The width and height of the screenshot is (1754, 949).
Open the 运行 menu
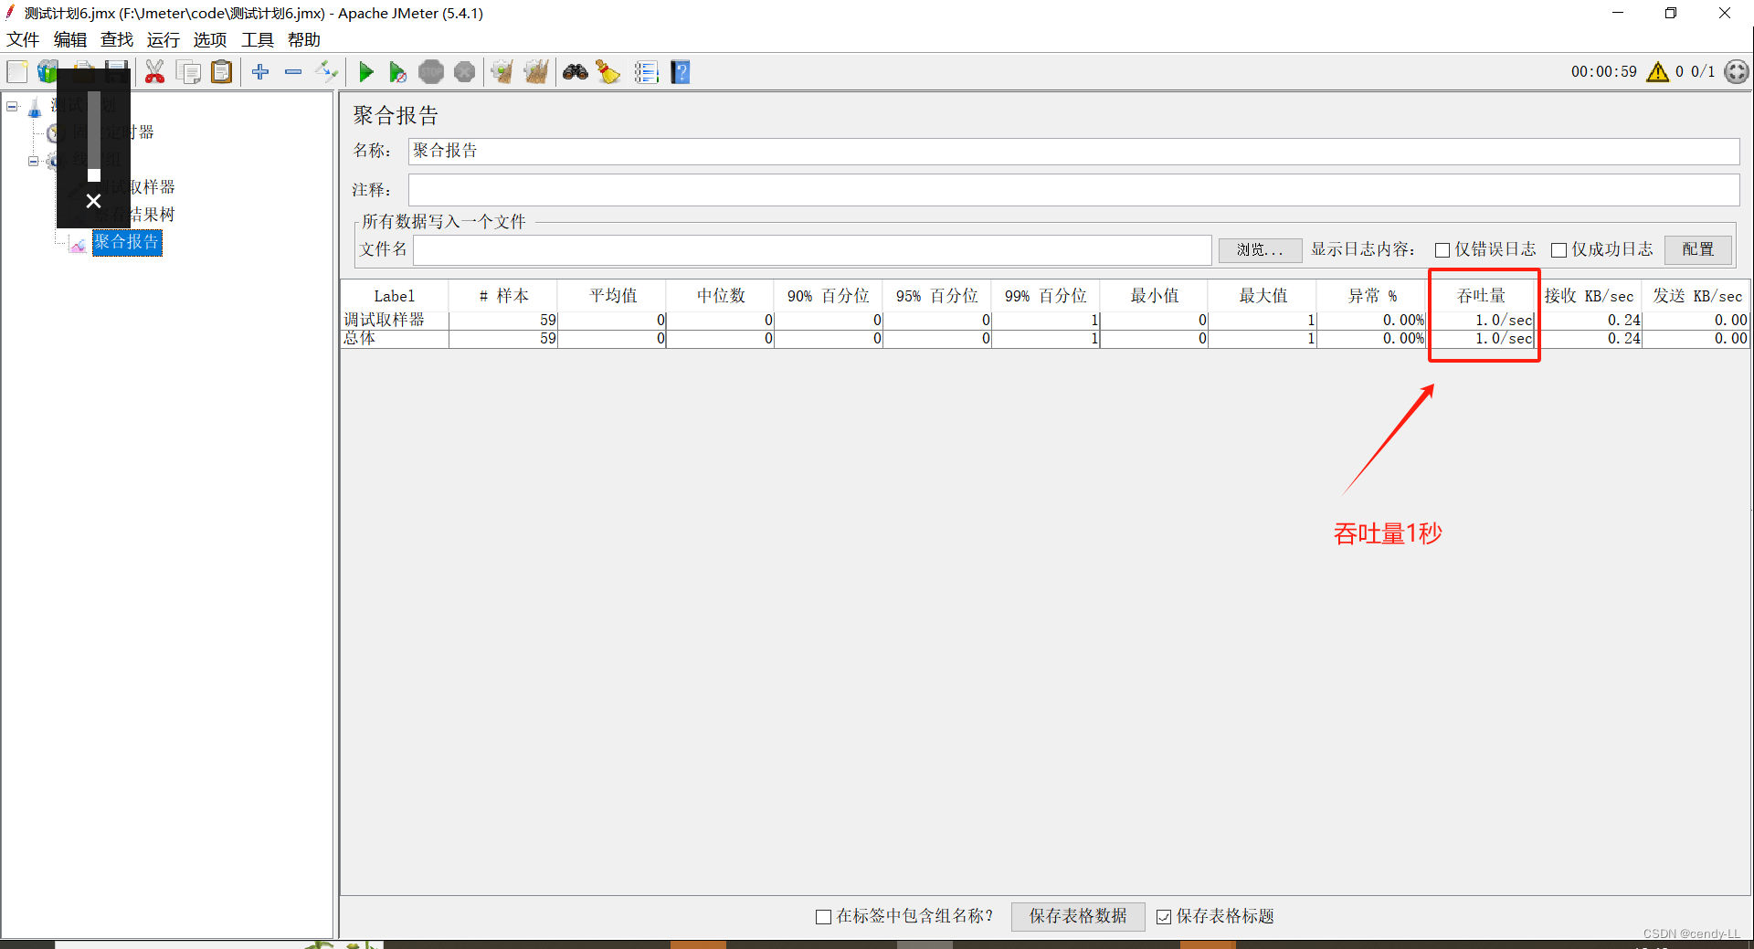(164, 39)
